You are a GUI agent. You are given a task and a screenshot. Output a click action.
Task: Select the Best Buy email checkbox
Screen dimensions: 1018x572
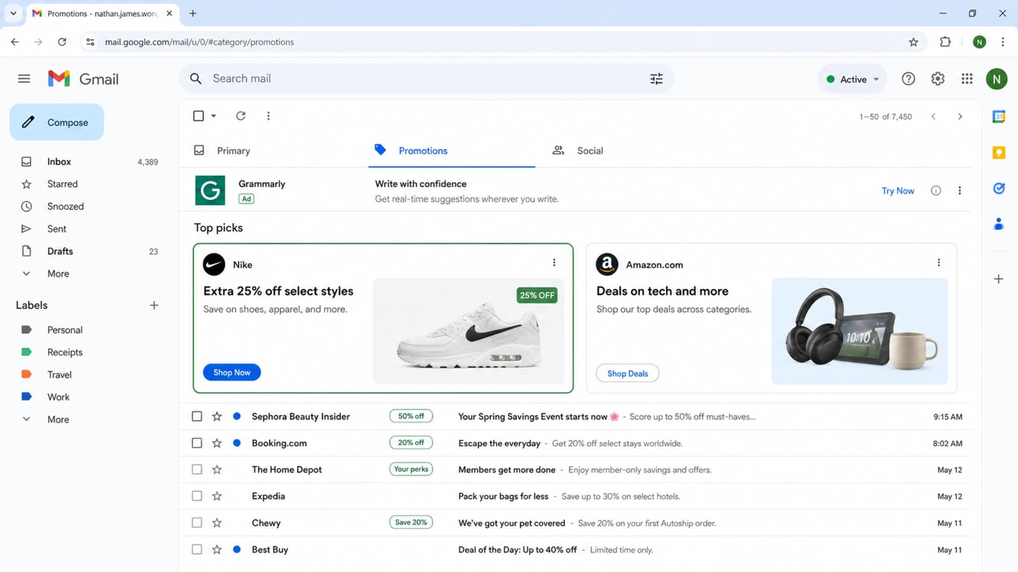[x=197, y=550]
